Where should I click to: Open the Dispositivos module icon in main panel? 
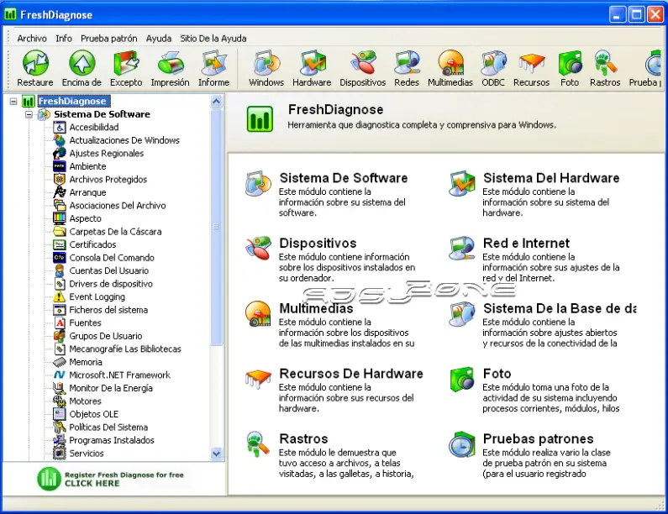click(258, 249)
